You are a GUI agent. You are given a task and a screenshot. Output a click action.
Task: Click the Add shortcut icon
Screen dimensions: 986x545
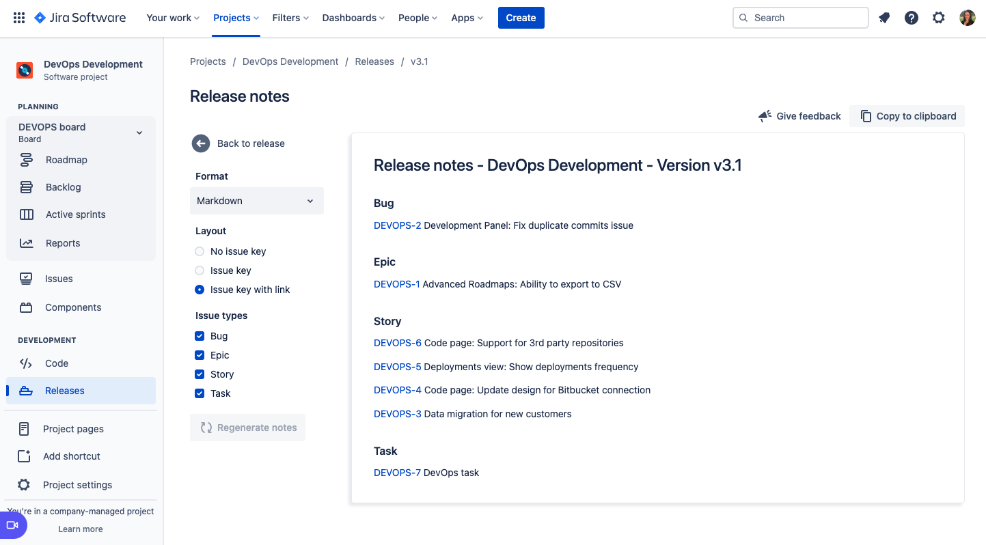click(24, 456)
